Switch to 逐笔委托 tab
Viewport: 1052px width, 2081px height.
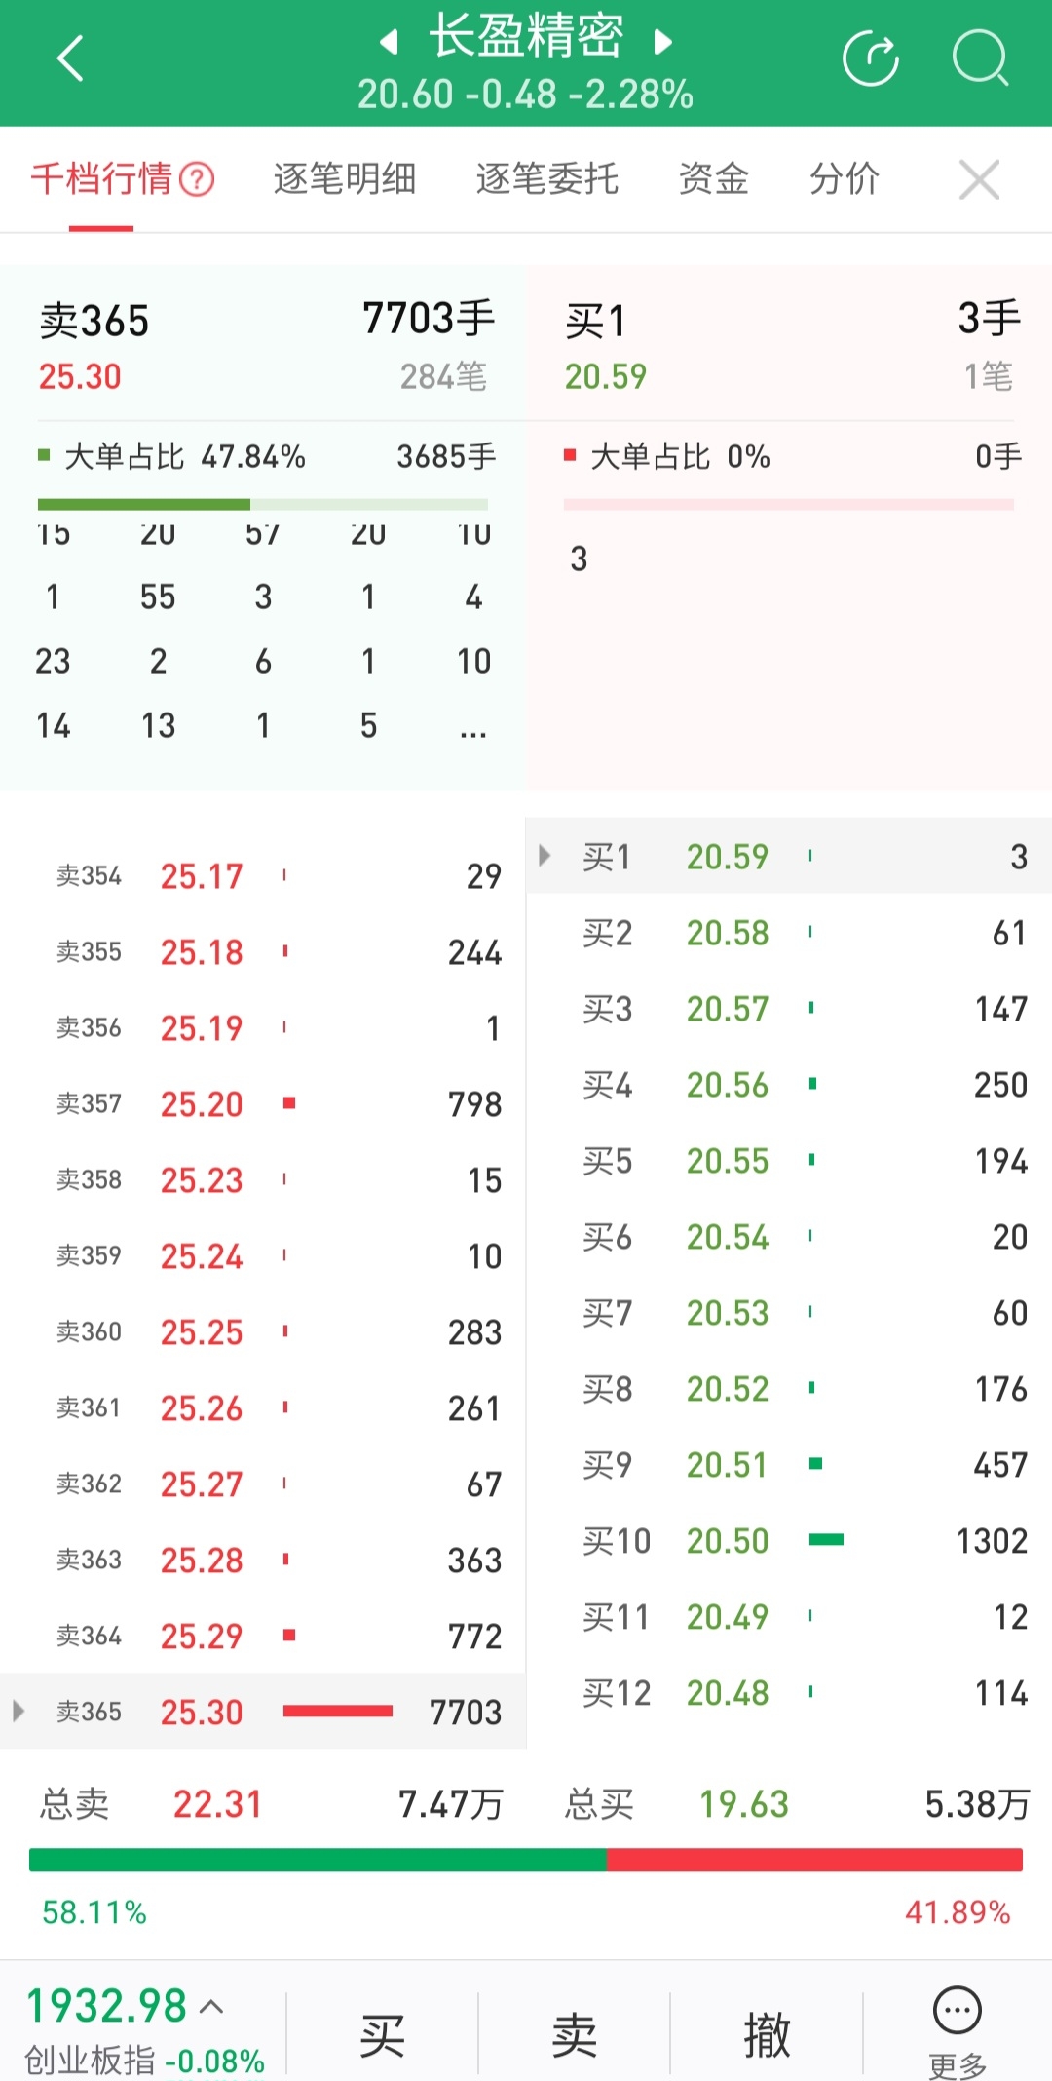coord(547,179)
